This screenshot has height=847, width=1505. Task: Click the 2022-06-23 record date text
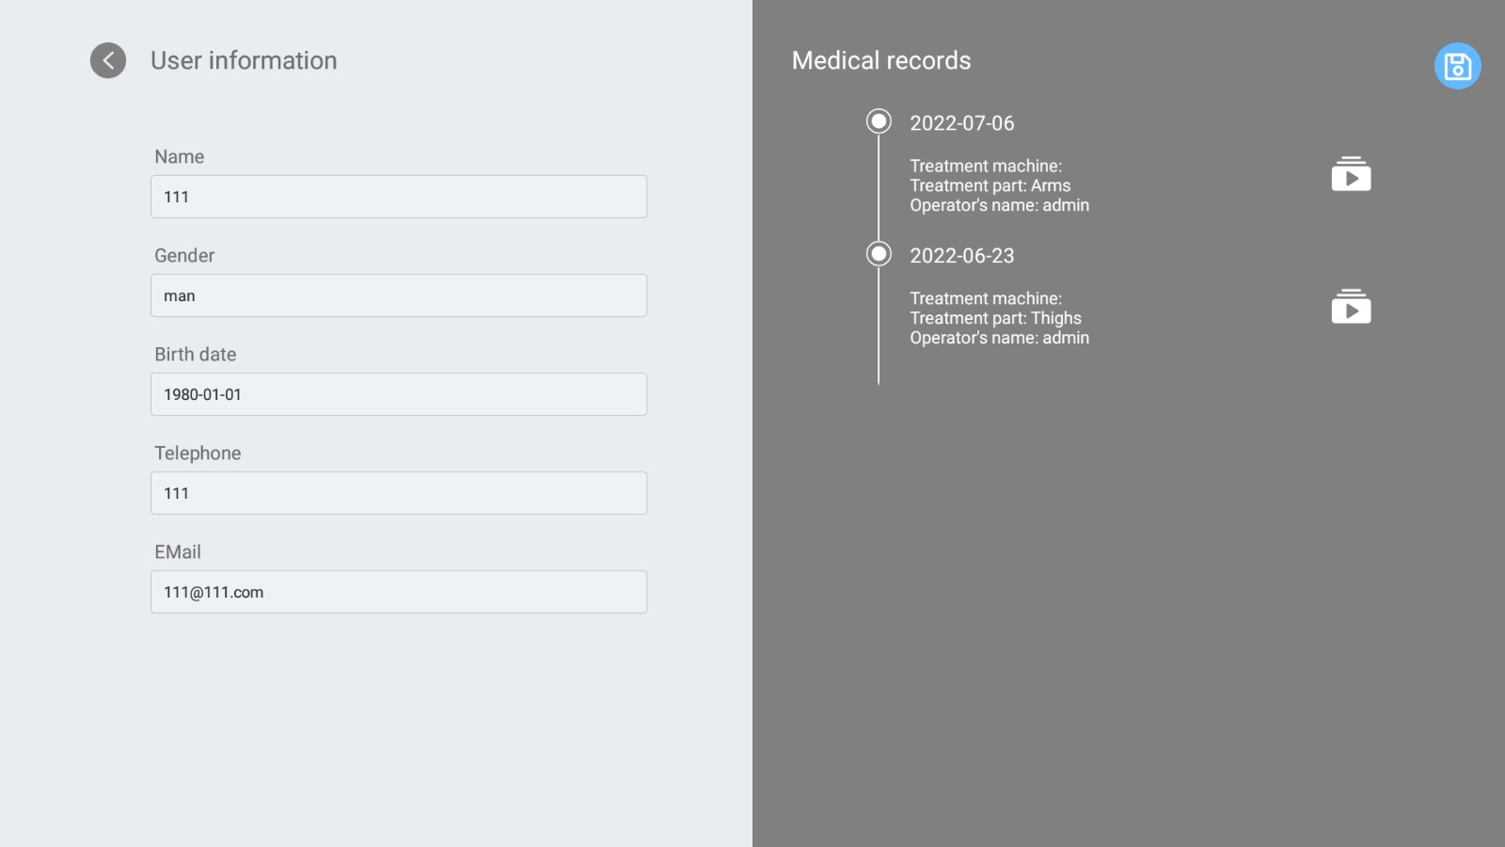[961, 256]
